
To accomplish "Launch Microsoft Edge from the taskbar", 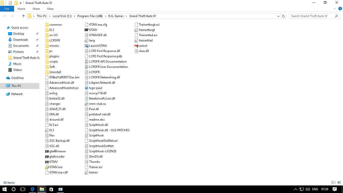I will click(x=33, y=189).
